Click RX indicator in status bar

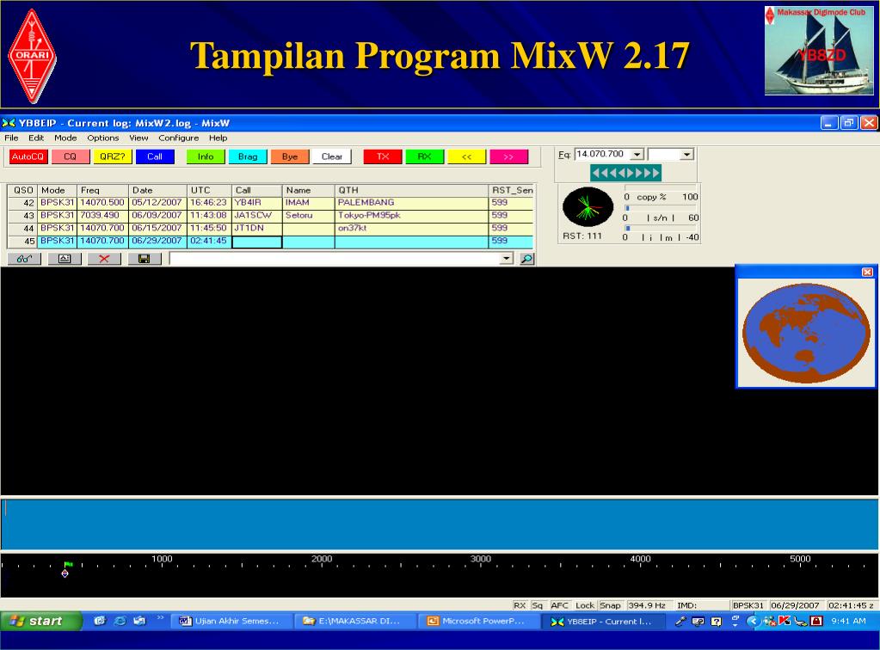click(x=520, y=605)
